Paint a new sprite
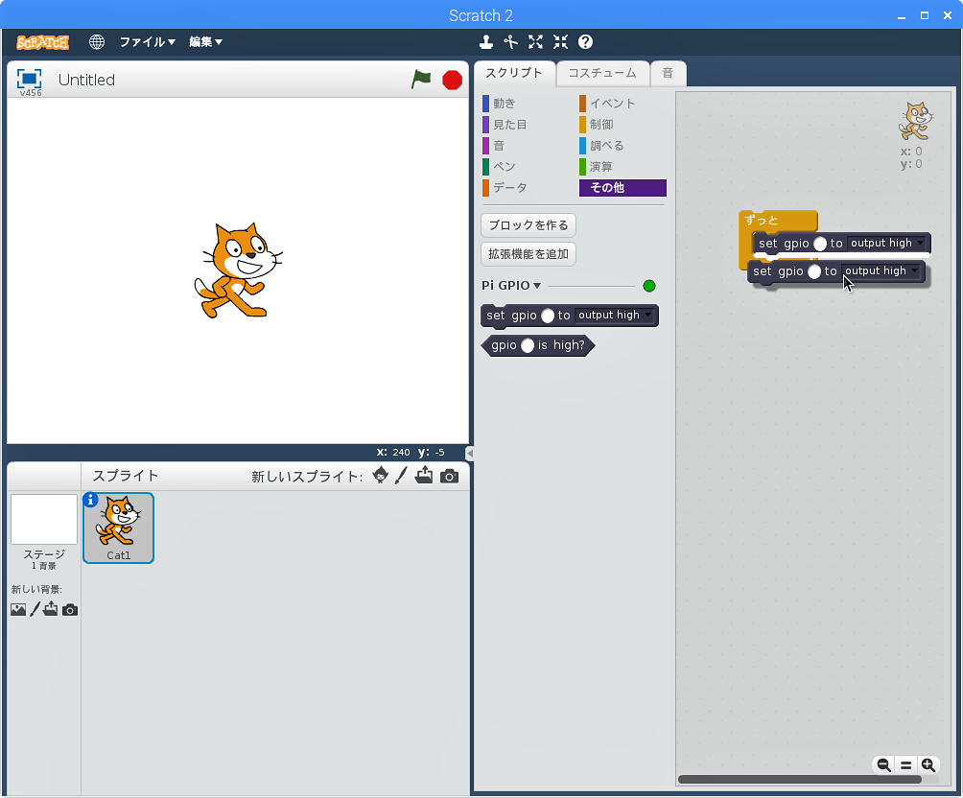The width and height of the screenshot is (963, 798). point(401,476)
